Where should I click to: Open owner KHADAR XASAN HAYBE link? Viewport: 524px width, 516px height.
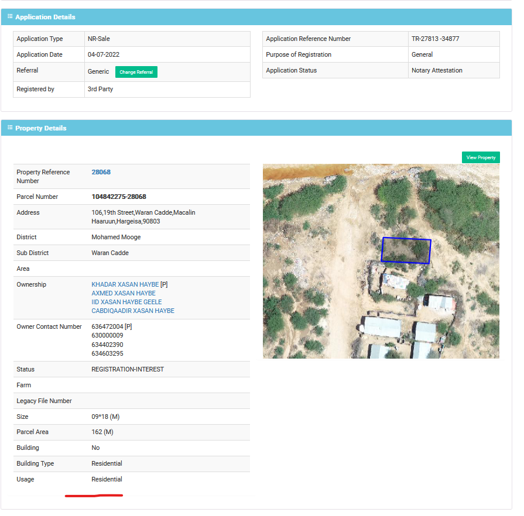click(125, 284)
